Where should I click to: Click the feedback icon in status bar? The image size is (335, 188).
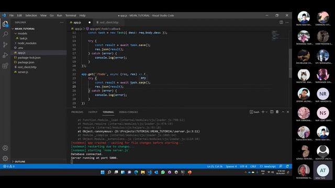pos(281,167)
